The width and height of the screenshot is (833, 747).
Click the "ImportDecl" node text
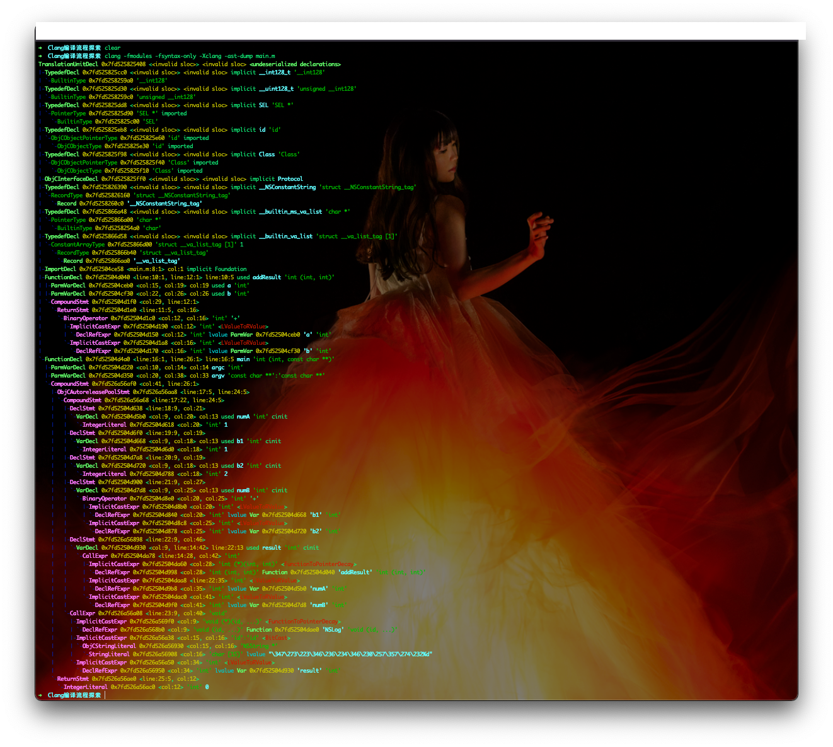pyautogui.click(x=60, y=269)
